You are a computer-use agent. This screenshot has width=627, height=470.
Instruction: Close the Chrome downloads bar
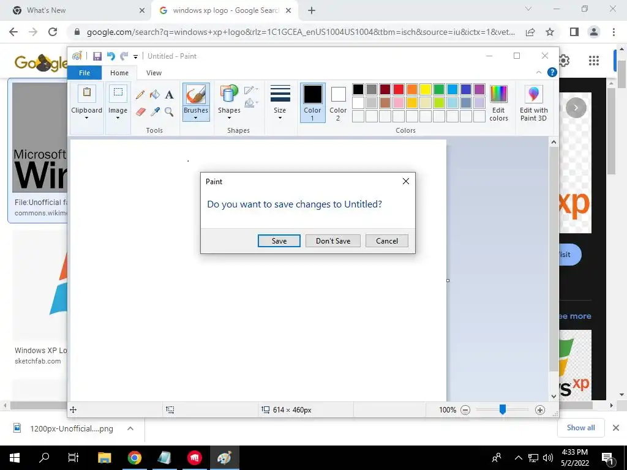click(x=616, y=428)
